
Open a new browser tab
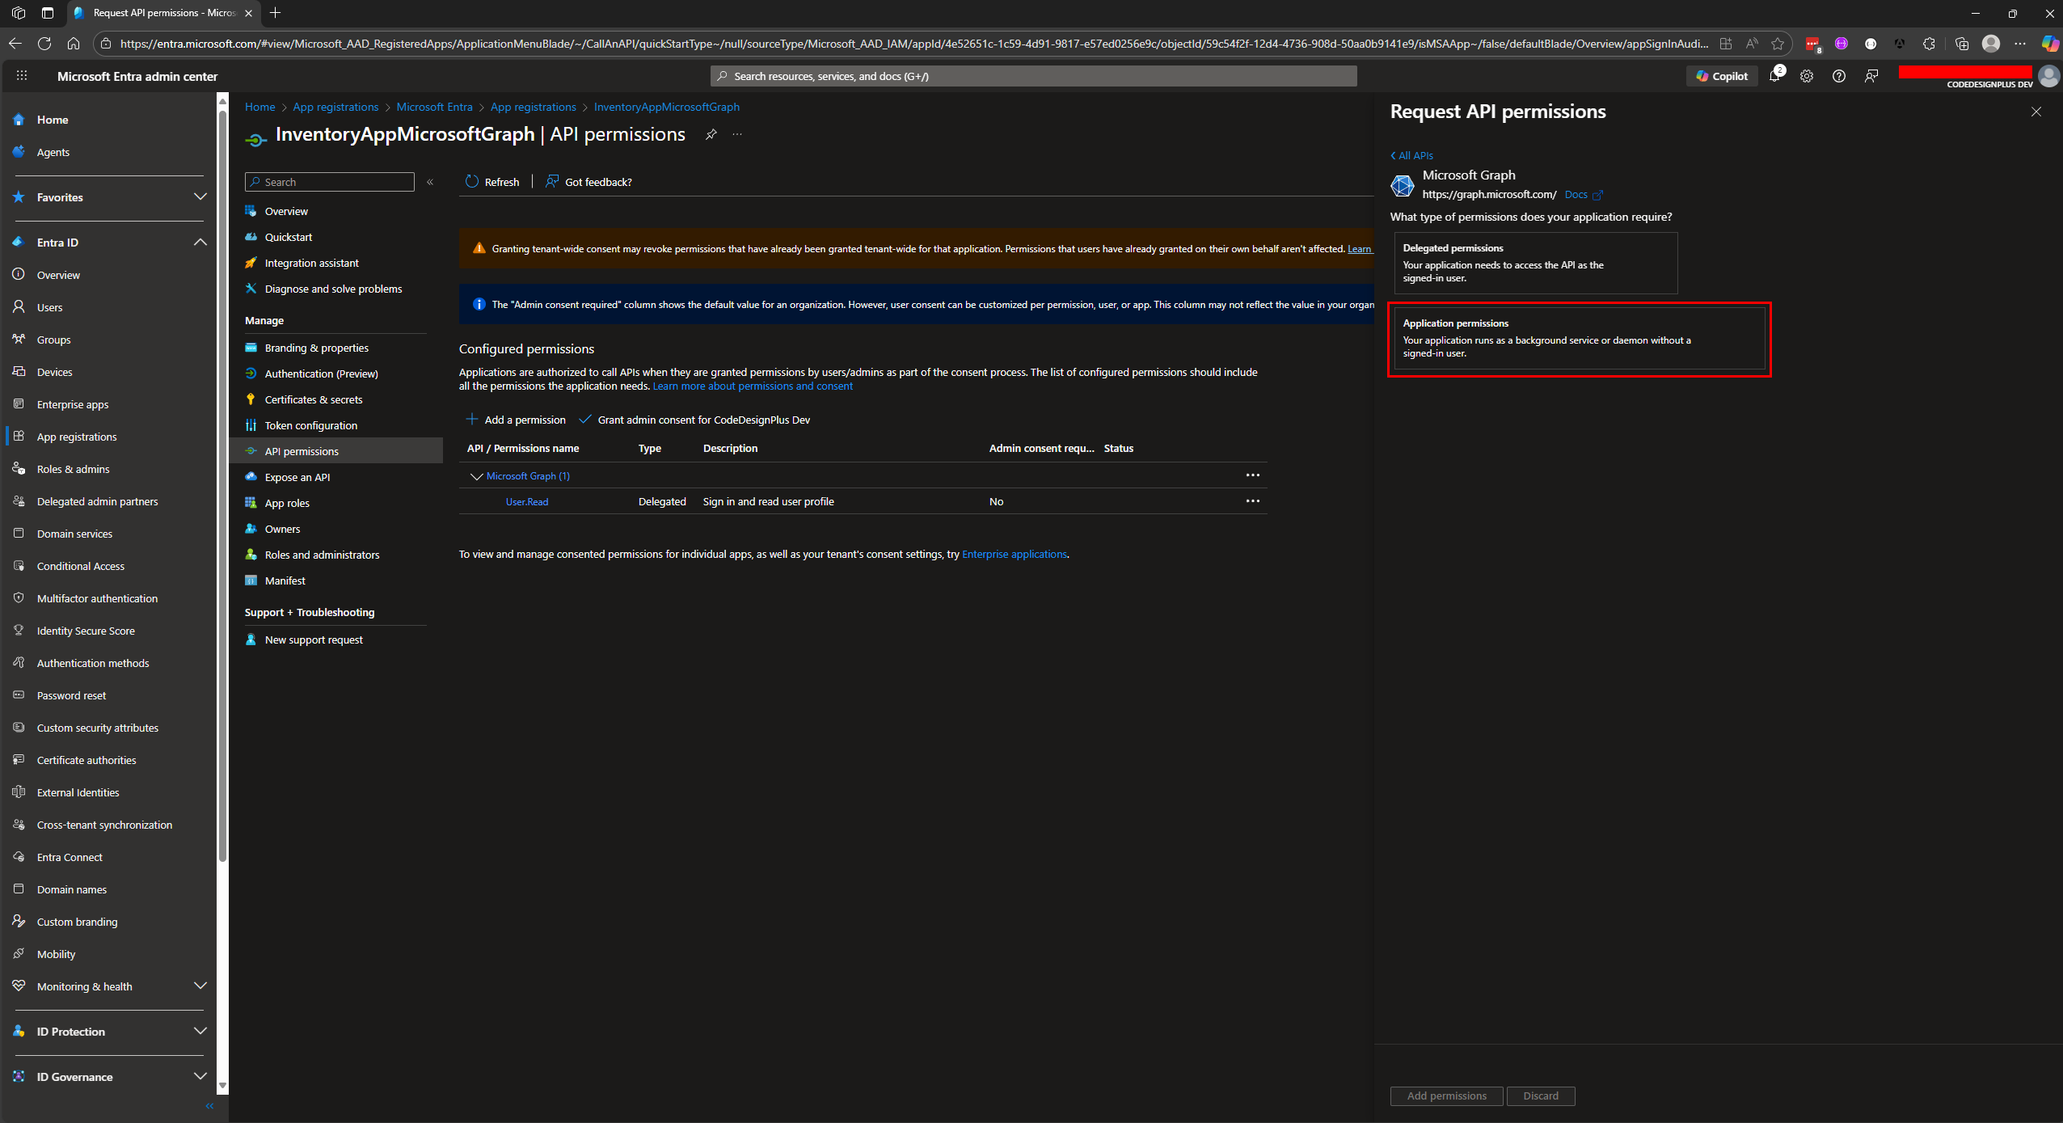pos(276,13)
